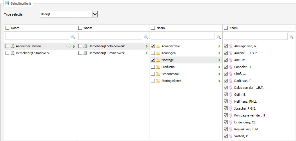Tick the Demobedrijf Straatwerk checkbox

(x=7, y=53)
